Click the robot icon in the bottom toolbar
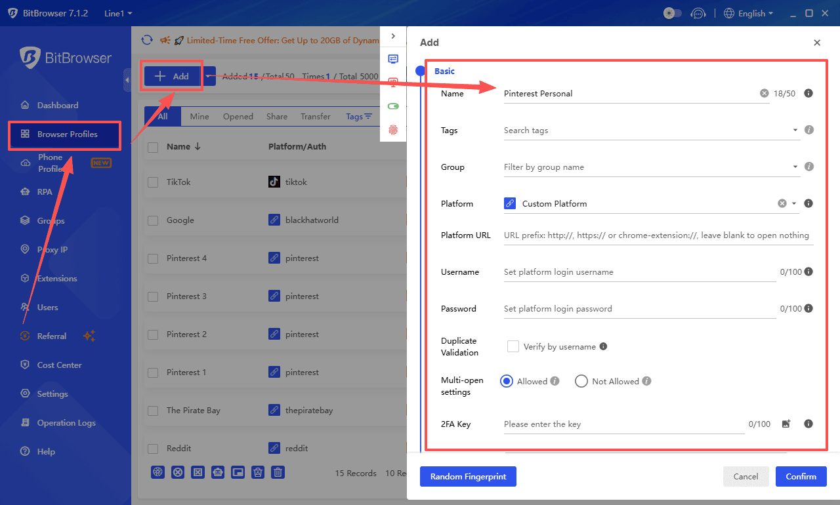 point(217,472)
